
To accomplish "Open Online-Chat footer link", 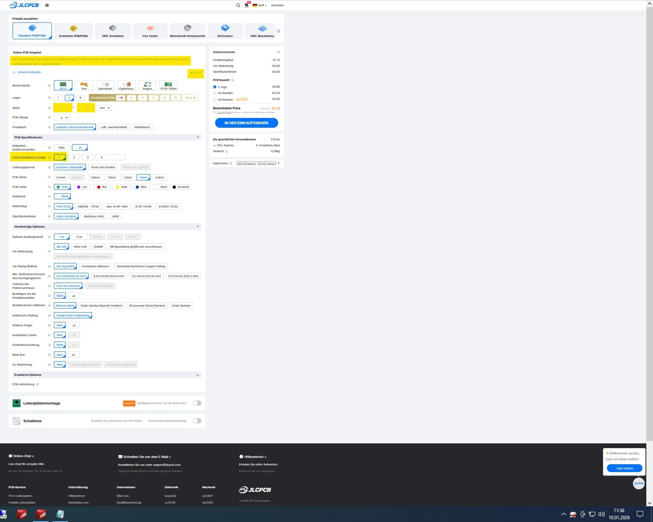I will point(21,456).
